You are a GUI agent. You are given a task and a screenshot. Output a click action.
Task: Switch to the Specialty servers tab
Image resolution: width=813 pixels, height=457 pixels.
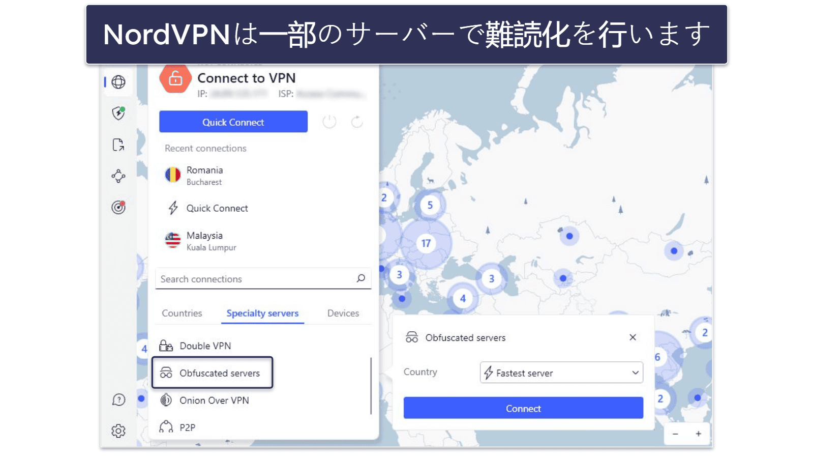click(262, 313)
